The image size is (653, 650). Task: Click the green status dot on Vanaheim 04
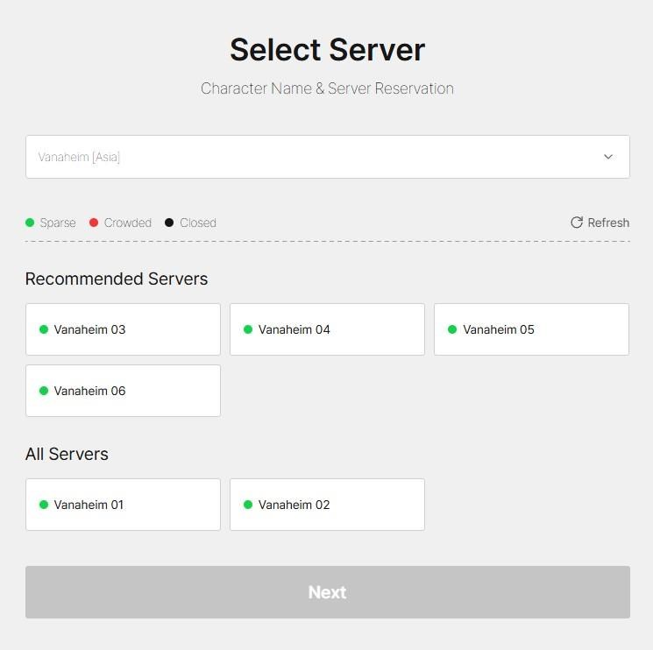(248, 329)
